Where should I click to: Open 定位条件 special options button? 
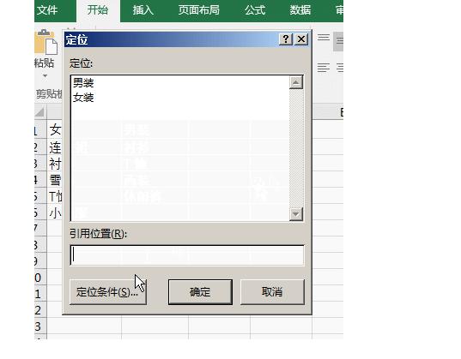pyautogui.click(x=108, y=292)
